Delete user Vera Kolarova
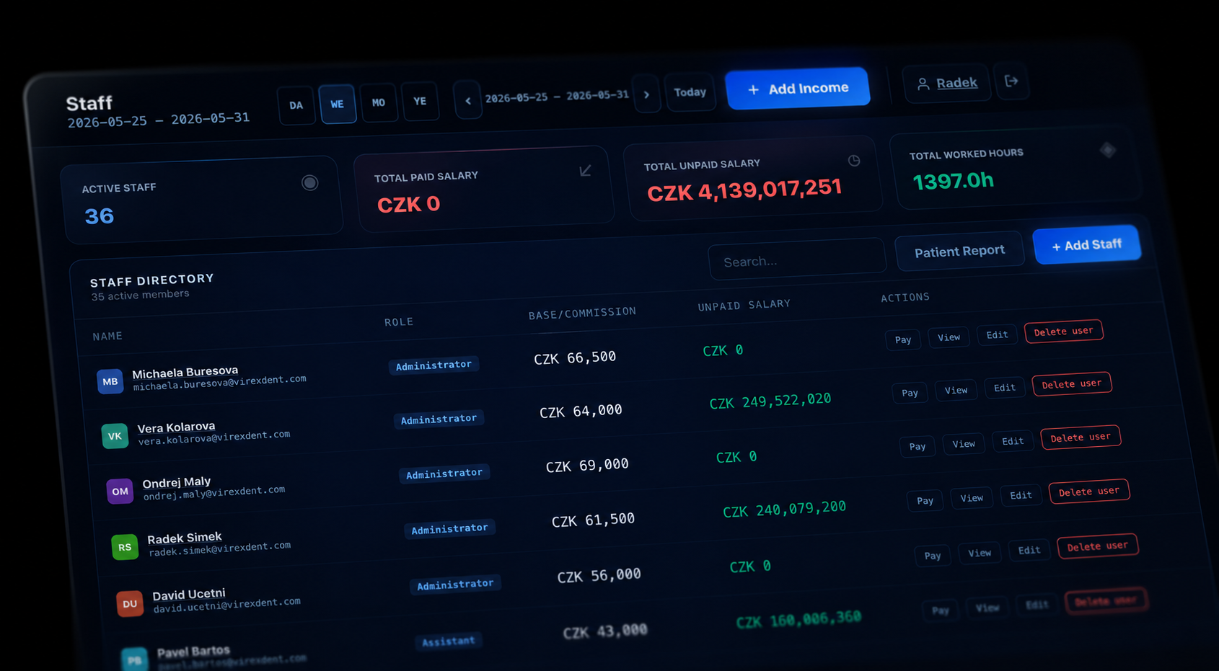The width and height of the screenshot is (1219, 671). [x=1072, y=384]
